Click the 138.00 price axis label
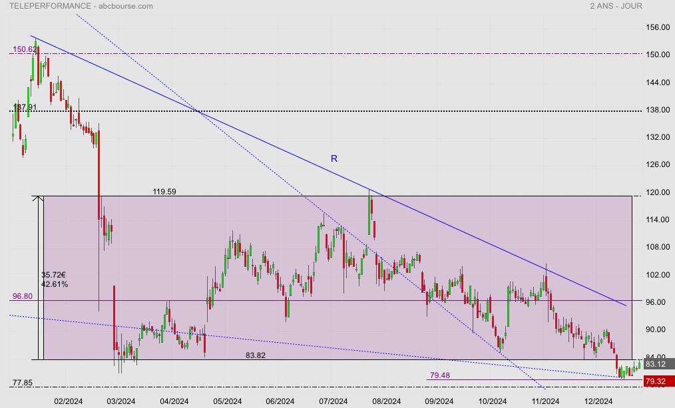Image resolution: width=675 pixels, height=408 pixels. click(x=658, y=110)
